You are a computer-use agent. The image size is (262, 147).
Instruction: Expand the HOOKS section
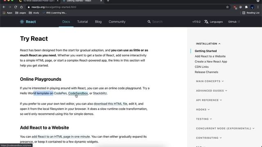[x=203, y=109]
